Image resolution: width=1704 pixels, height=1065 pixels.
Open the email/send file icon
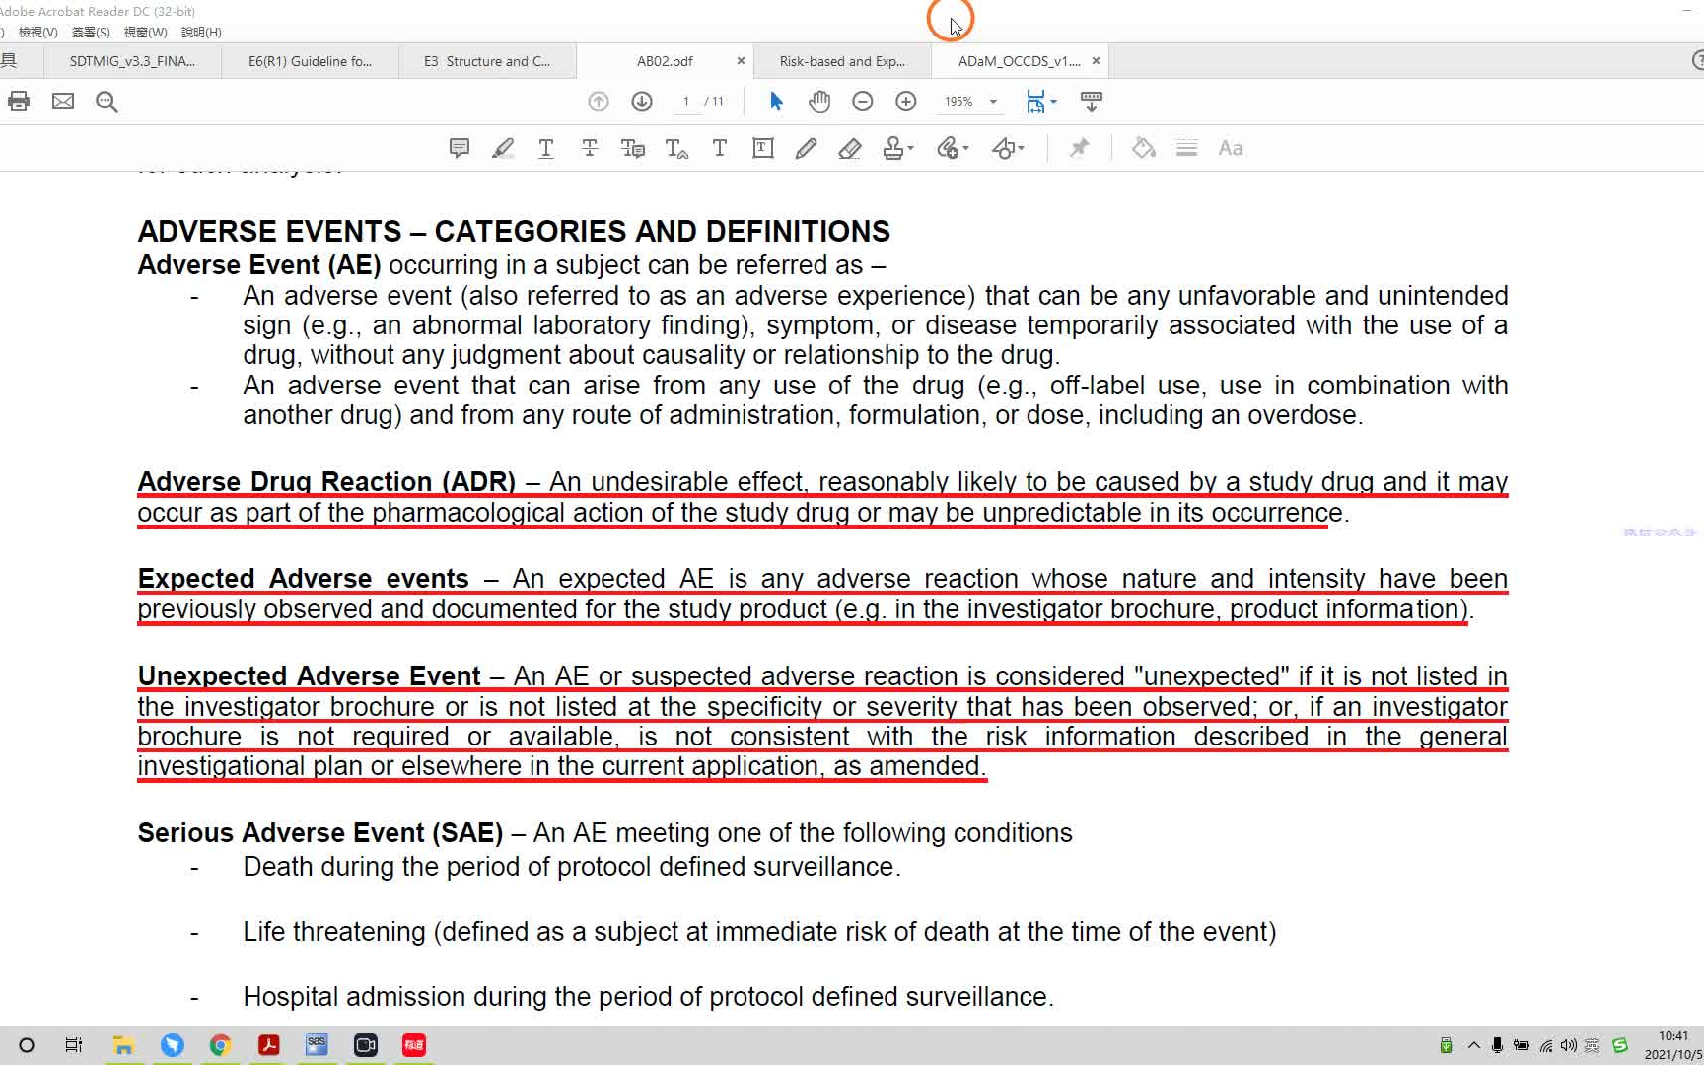tap(63, 102)
